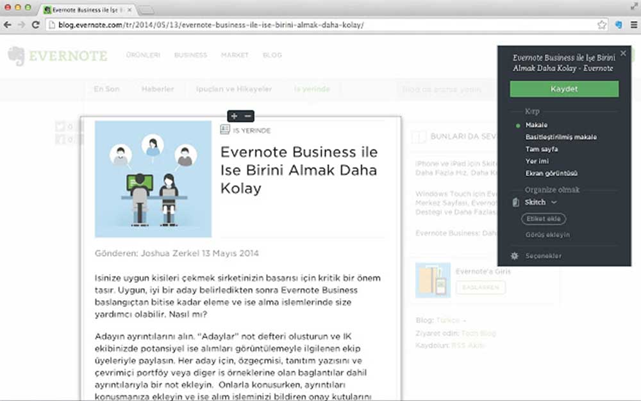Open the Skitch notebook dropdown
Image resolution: width=641 pixels, height=401 pixels.
(x=540, y=202)
